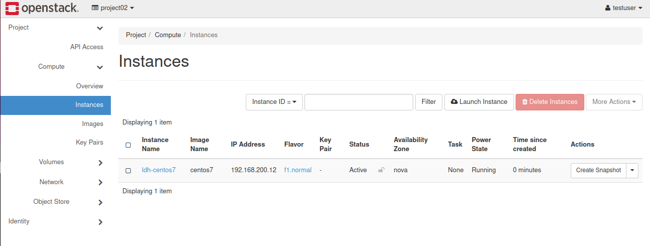Click the Compute breadcrumb link
The height and width of the screenshot is (246, 650).
click(x=168, y=35)
